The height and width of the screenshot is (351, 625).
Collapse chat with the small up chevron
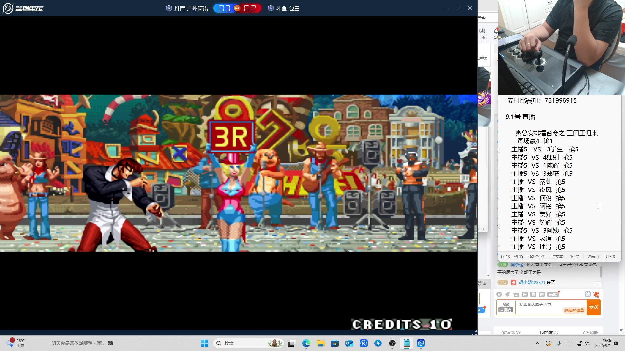pyautogui.click(x=598, y=284)
